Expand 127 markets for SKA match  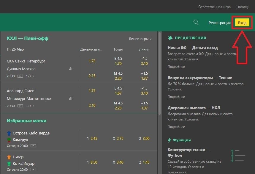tap(30, 76)
